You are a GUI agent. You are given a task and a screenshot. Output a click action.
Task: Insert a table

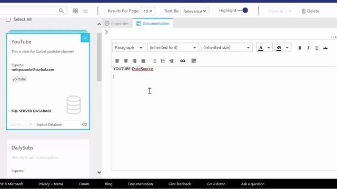(194, 61)
